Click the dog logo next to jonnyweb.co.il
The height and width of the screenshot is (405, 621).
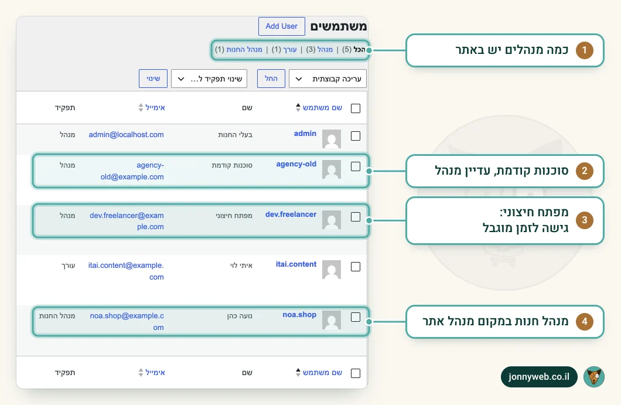593,377
